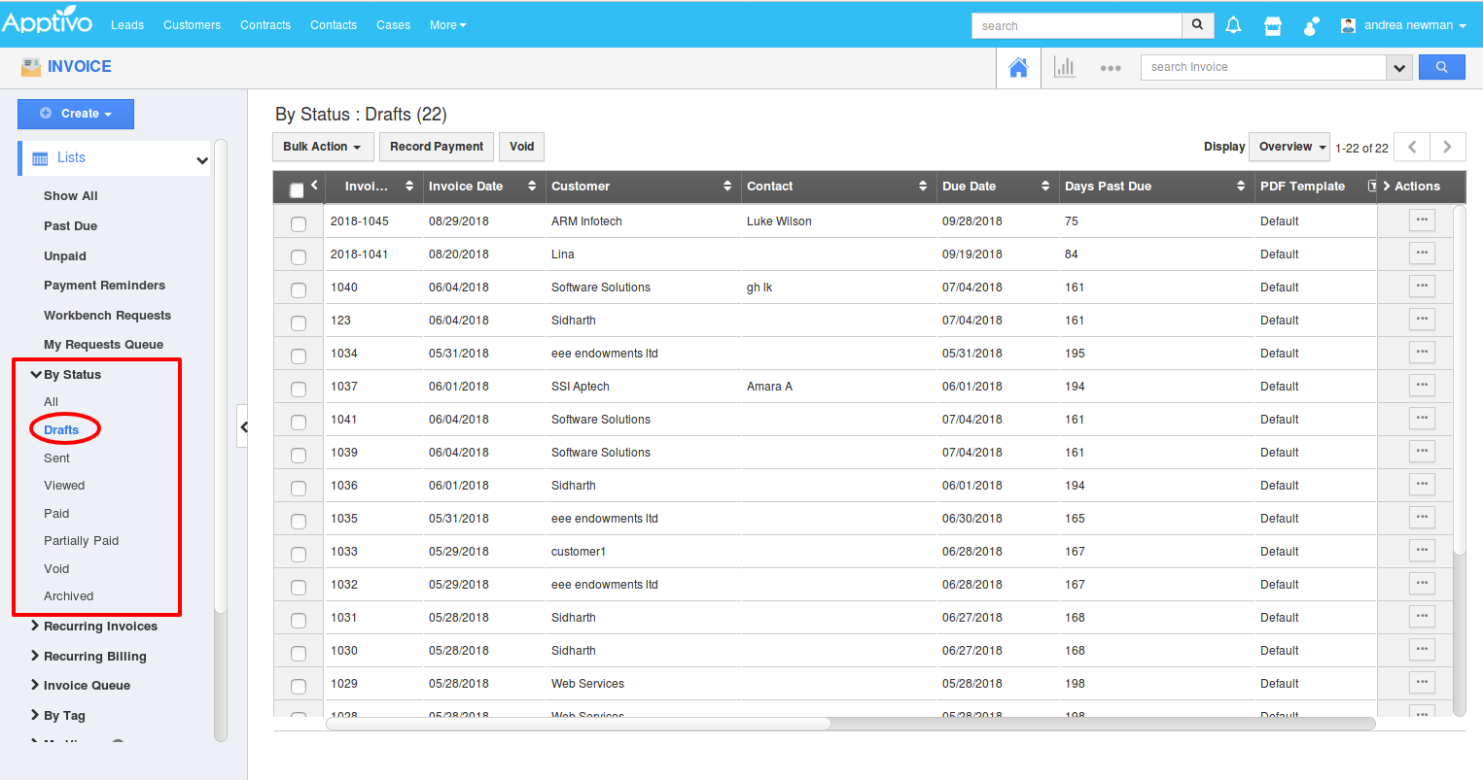Click the blue invoice search button
Screen dimensions: 1483x780
coord(1441,67)
